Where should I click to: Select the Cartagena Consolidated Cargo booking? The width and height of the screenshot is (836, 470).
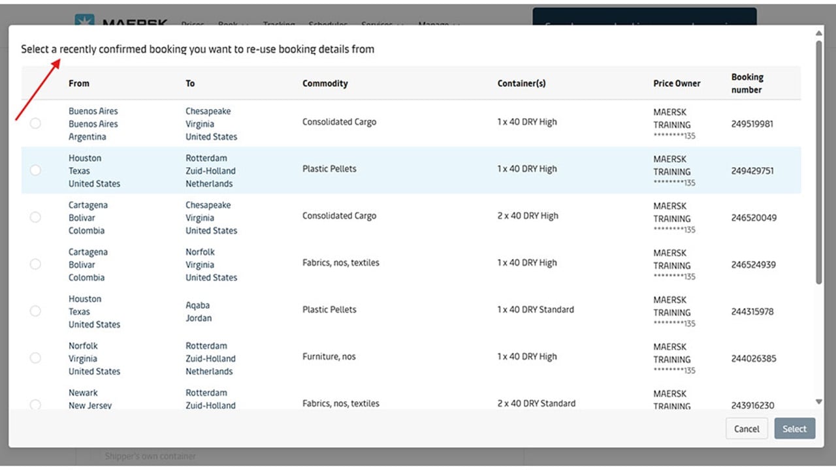coord(35,217)
